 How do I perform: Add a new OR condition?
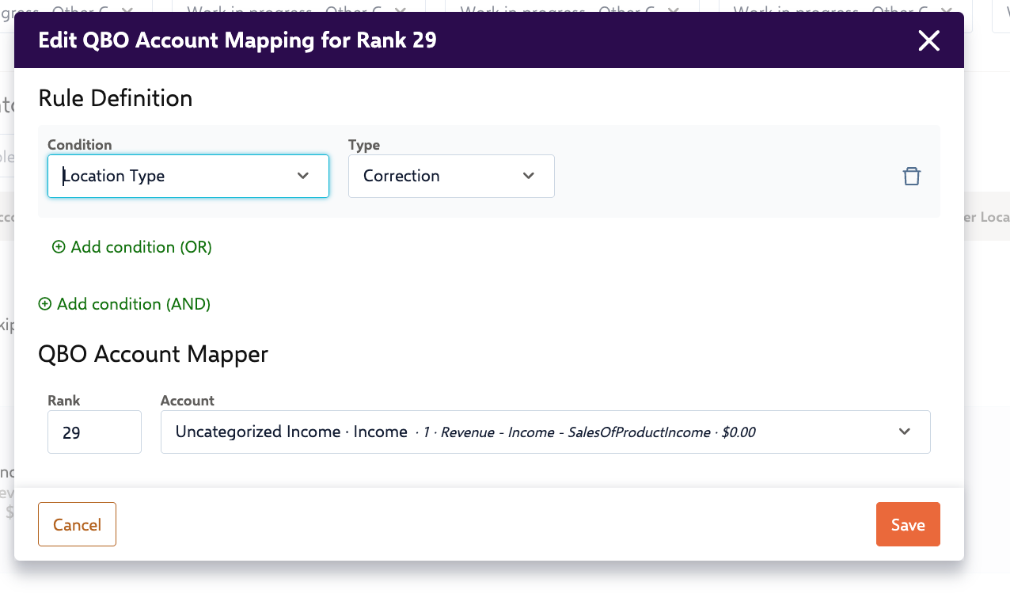point(141,247)
